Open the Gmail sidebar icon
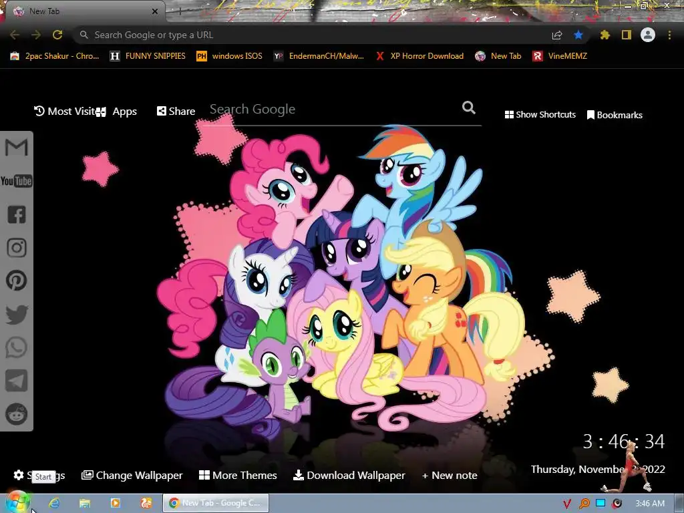Image resolution: width=684 pixels, height=513 pixels. (x=16, y=148)
